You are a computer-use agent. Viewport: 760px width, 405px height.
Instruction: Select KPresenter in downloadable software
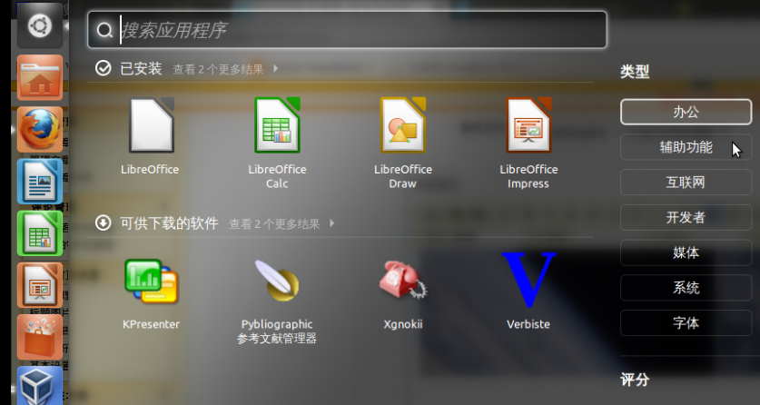151,282
